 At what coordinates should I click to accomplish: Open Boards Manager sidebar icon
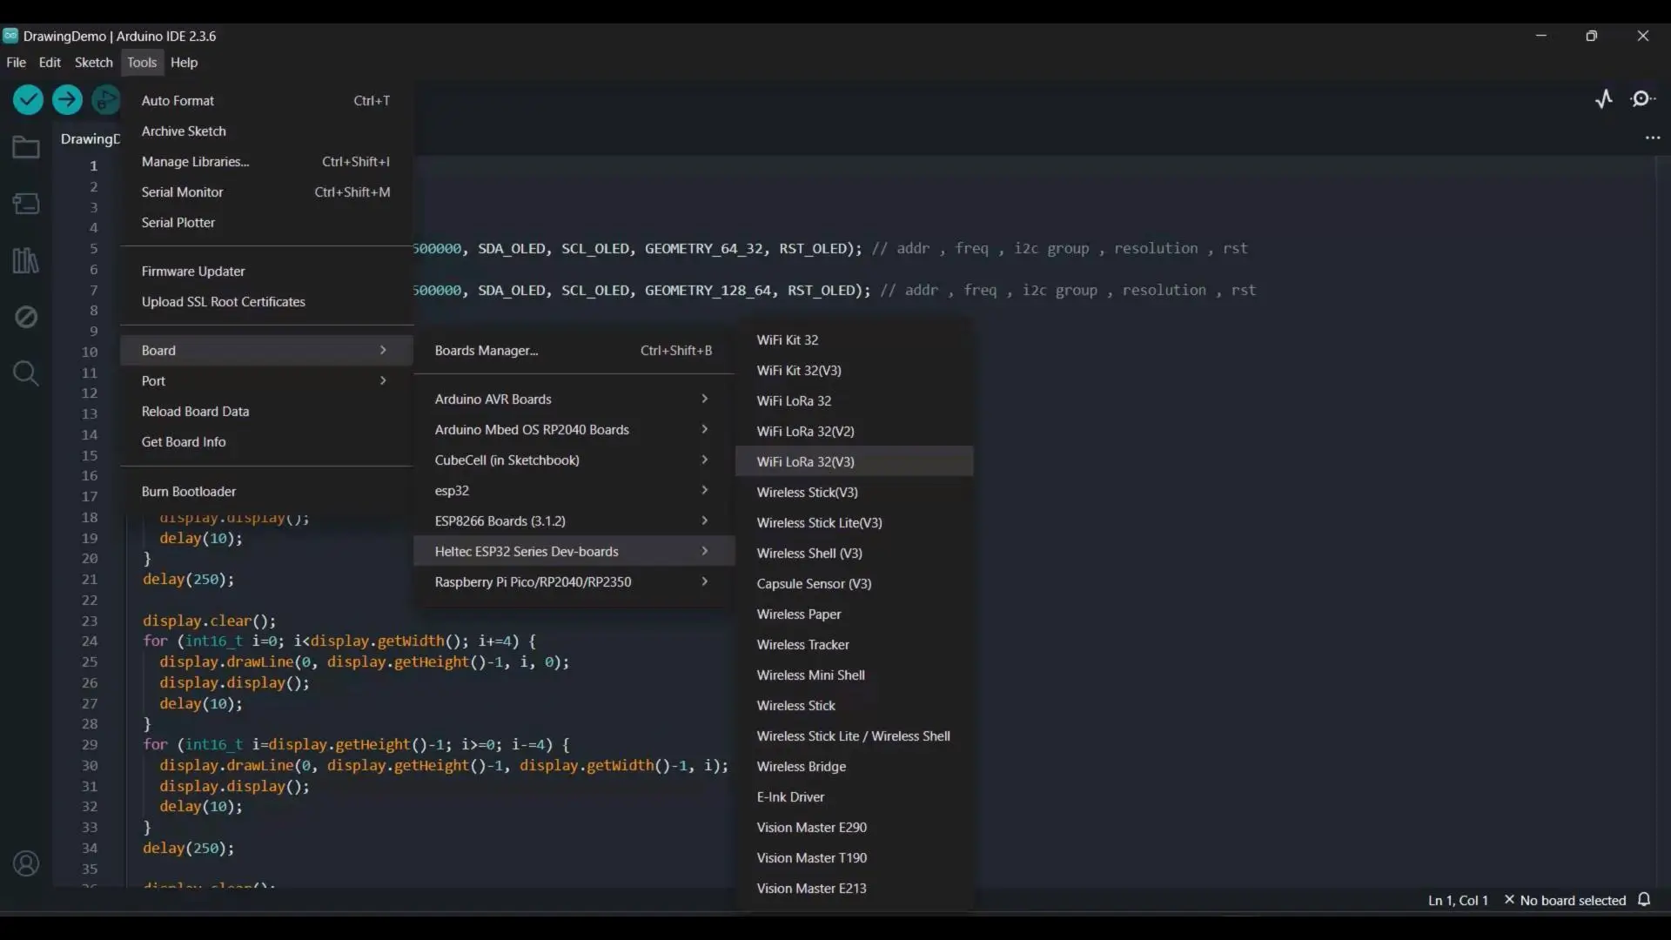click(26, 204)
